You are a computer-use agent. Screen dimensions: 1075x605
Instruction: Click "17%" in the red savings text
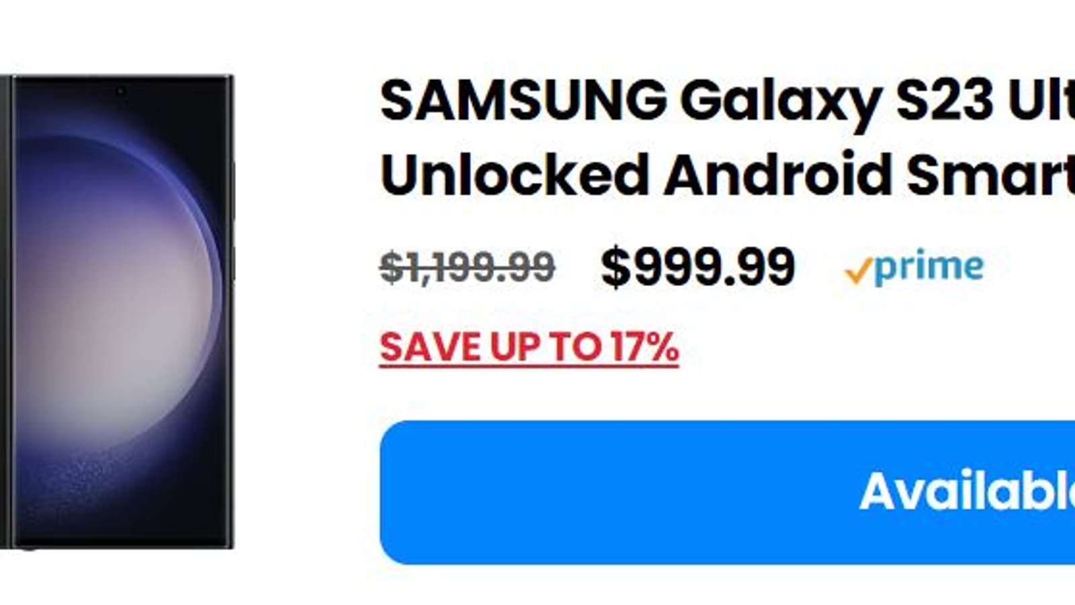645,348
